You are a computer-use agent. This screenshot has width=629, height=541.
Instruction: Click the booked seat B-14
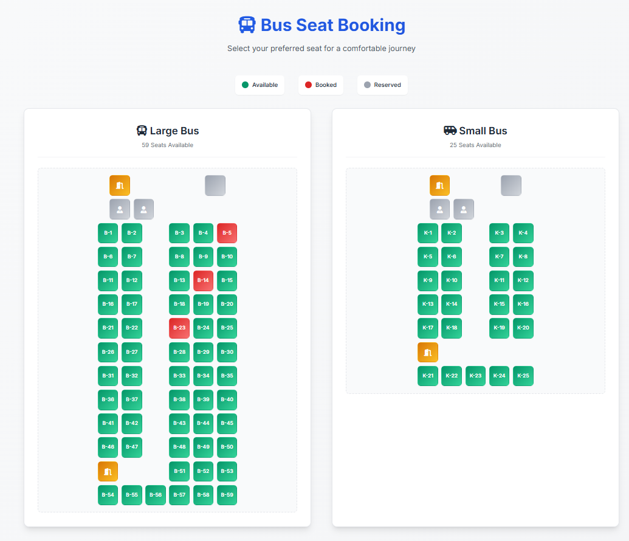203,280
